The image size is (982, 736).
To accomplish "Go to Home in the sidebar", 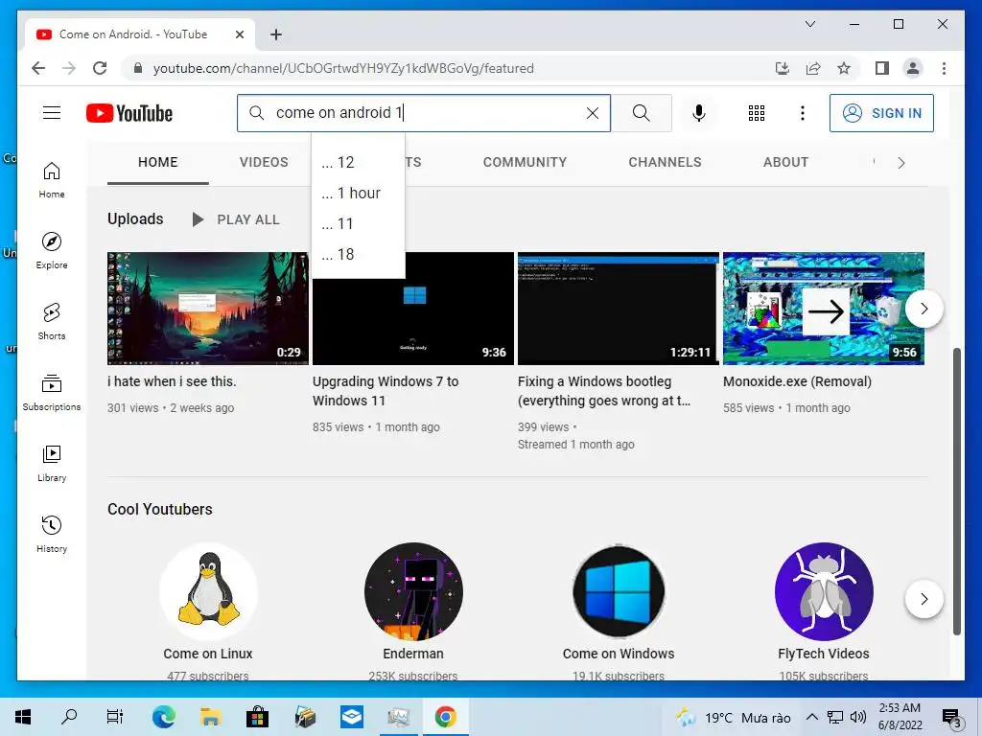I will (52, 180).
